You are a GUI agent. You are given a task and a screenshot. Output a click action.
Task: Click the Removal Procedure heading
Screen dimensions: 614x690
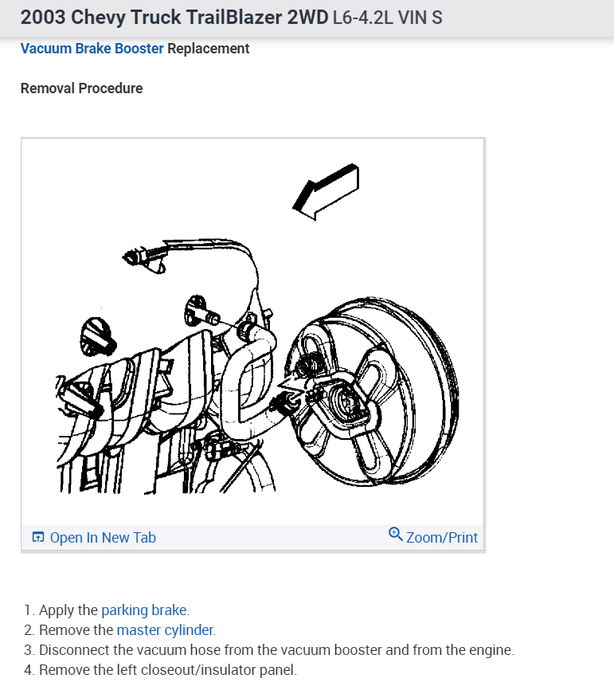[82, 88]
